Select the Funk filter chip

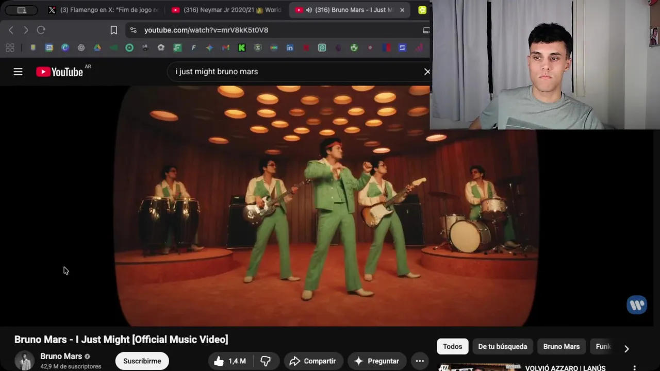point(603,346)
